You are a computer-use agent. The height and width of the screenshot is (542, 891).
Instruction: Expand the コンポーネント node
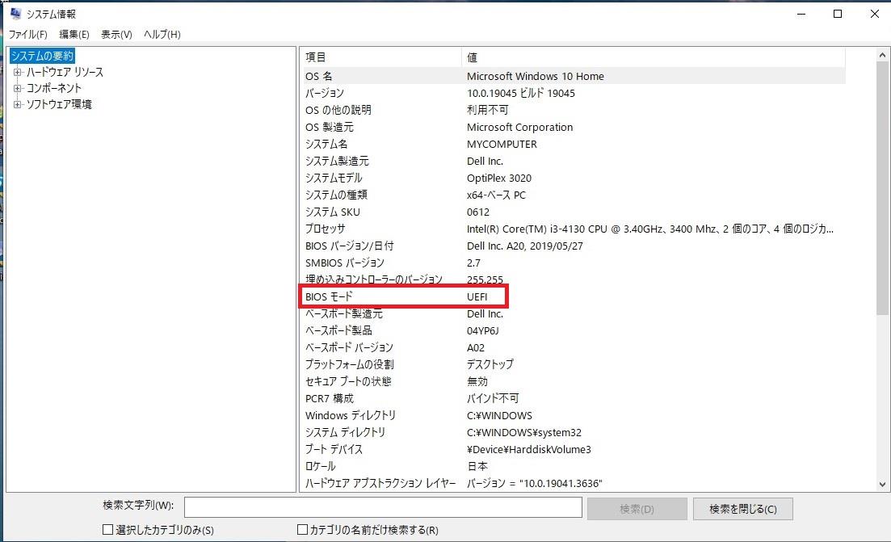pos(17,88)
